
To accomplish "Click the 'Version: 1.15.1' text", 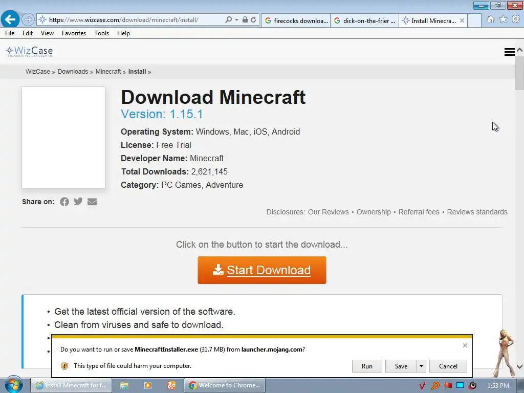I will pyautogui.click(x=162, y=114).
